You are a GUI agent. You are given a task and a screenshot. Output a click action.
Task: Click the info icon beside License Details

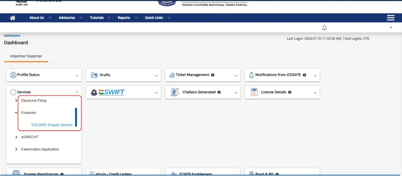[290, 92]
